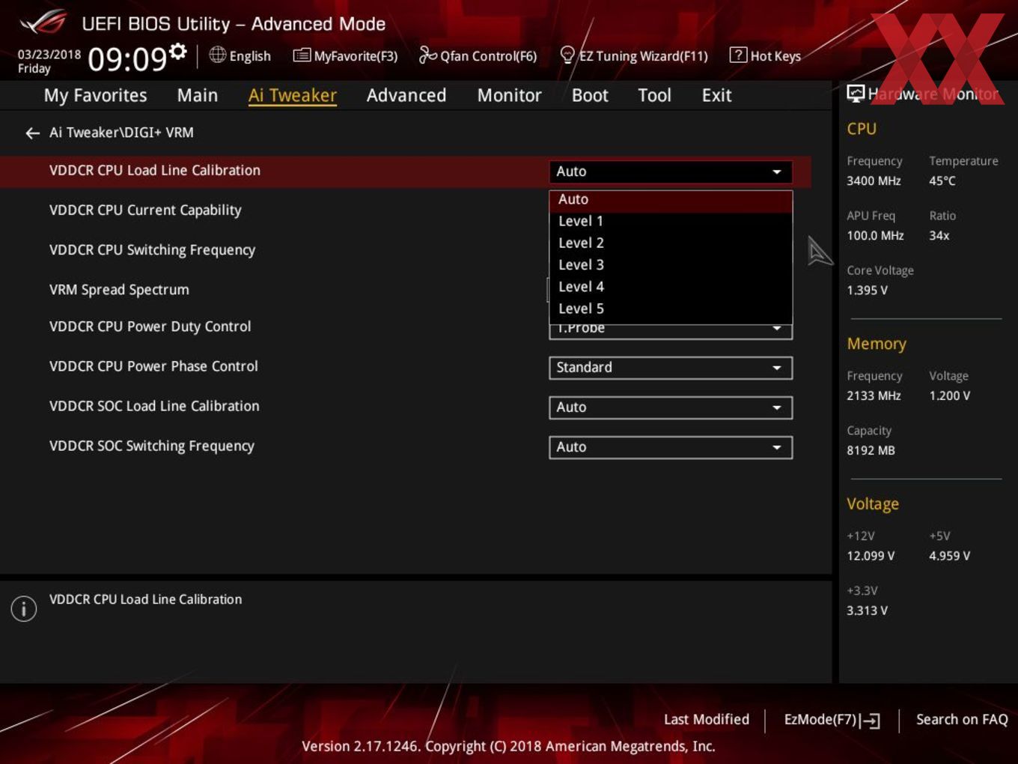Pick Level 4 load line option
The width and height of the screenshot is (1018, 764).
click(x=671, y=287)
